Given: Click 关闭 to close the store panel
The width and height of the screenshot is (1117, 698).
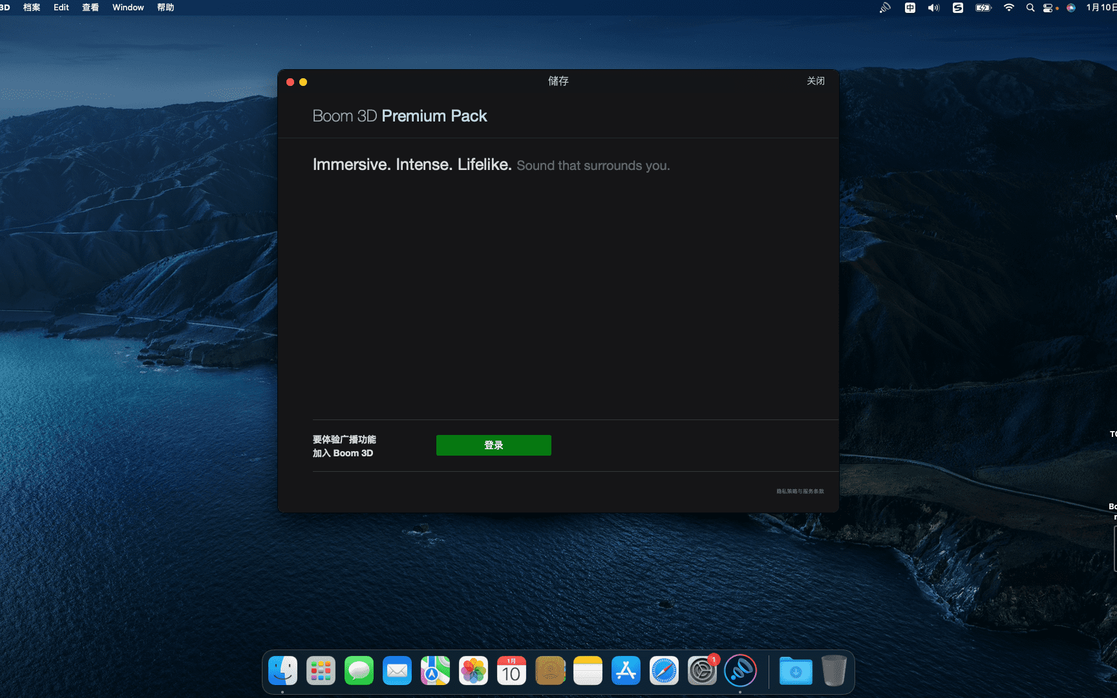Looking at the screenshot, I should pos(815,81).
